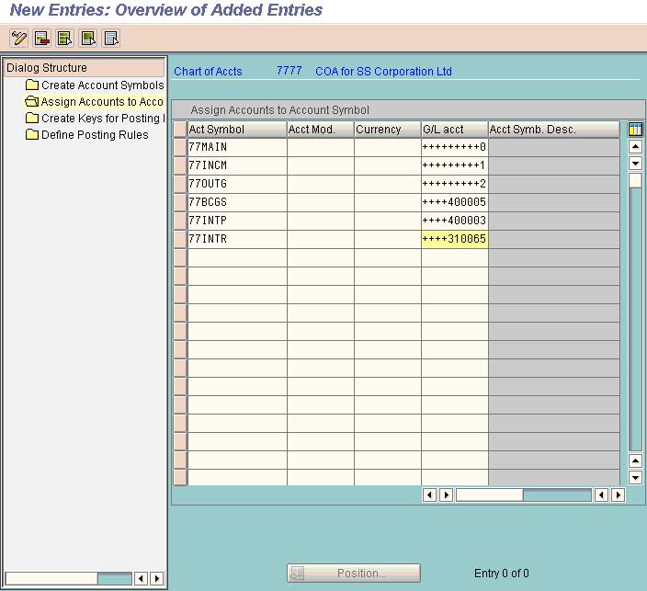Click the 77BCGS account symbol cell
The width and height of the screenshot is (647, 591).
pos(237,202)
